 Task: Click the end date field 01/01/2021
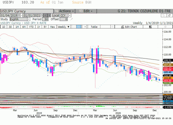(32, 15)
